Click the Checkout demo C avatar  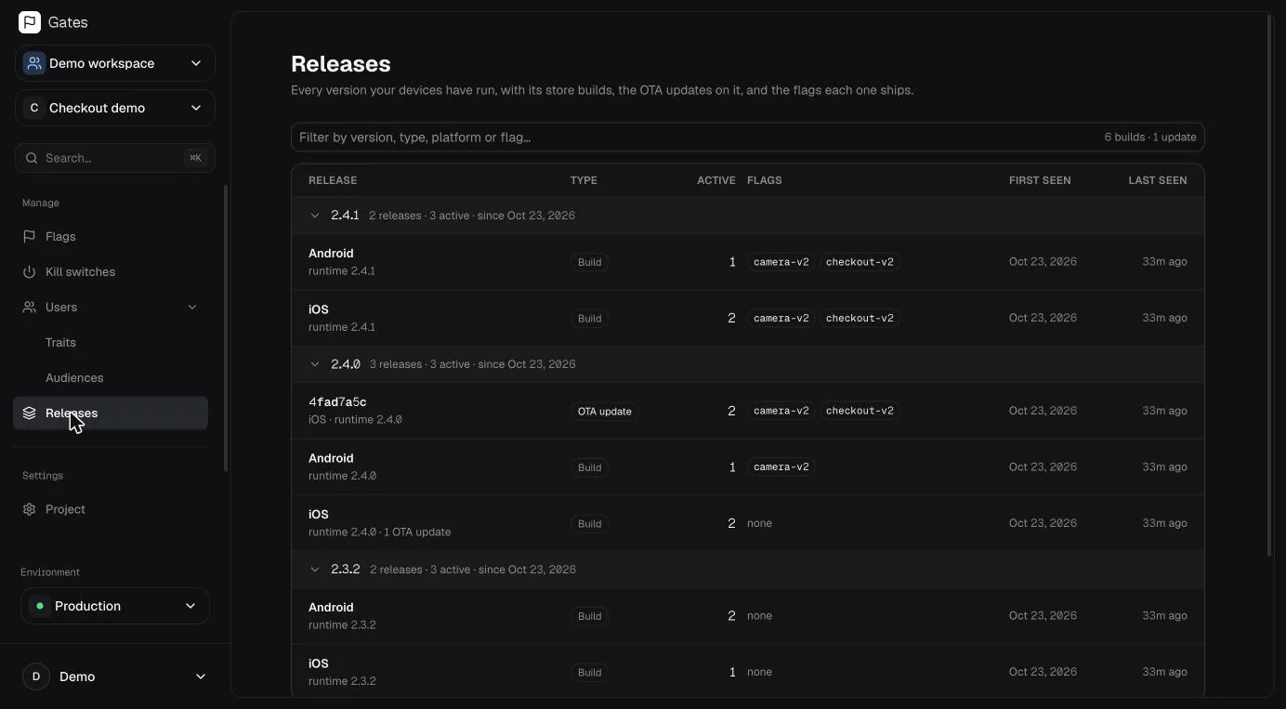34,108
